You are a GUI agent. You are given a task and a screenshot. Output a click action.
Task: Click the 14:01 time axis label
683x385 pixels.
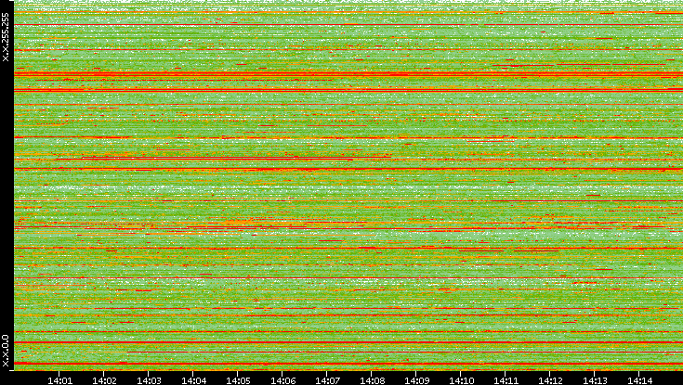[59, 380]
